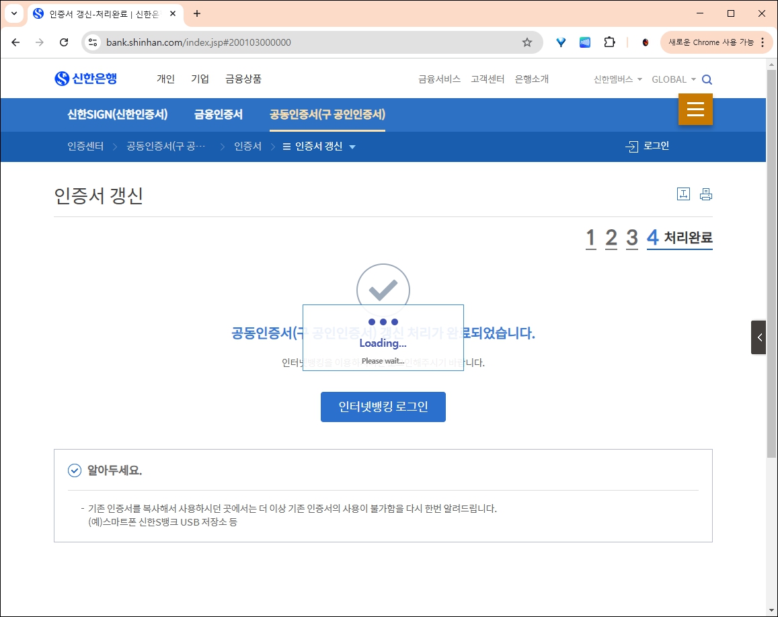This screenshot has width=778, height=617.
Task: Open the GLOBAL language dropdown
Action: pos(672,79)
